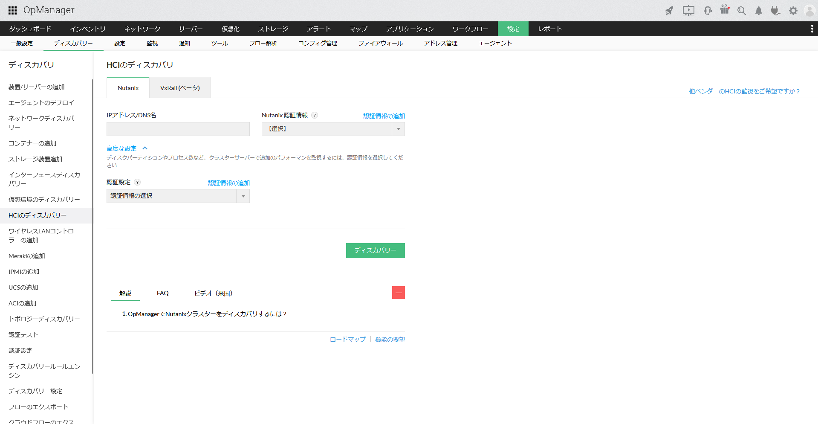Open ストレージ装置追加 in the sidebar
The image size is (818, 424).
(35, 159)
